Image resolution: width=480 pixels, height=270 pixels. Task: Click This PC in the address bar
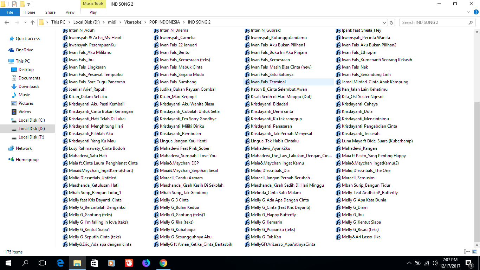(x=58, y=22)
